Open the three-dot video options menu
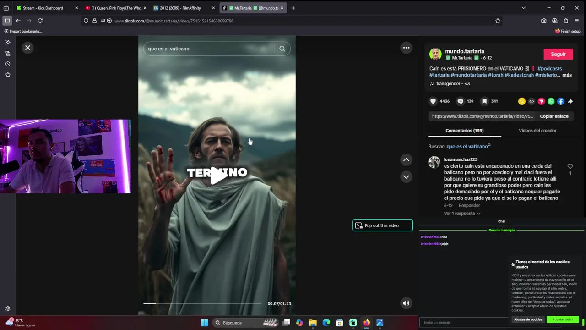The height and width of the screenshot is (330, 586). point(406,48)
